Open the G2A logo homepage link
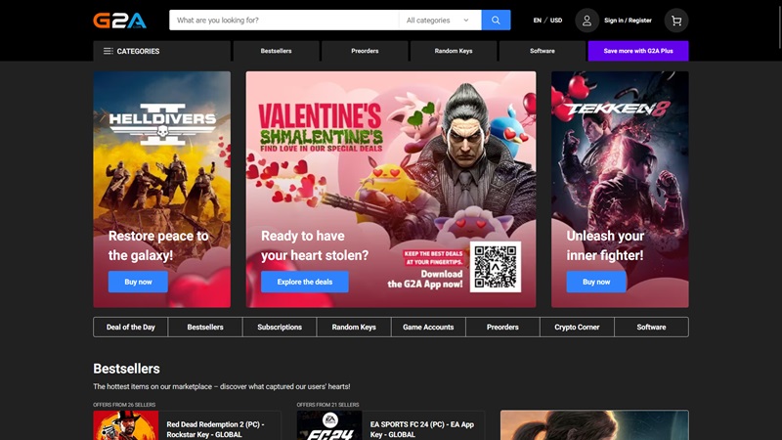782x440 pixels. pos(119,21)
